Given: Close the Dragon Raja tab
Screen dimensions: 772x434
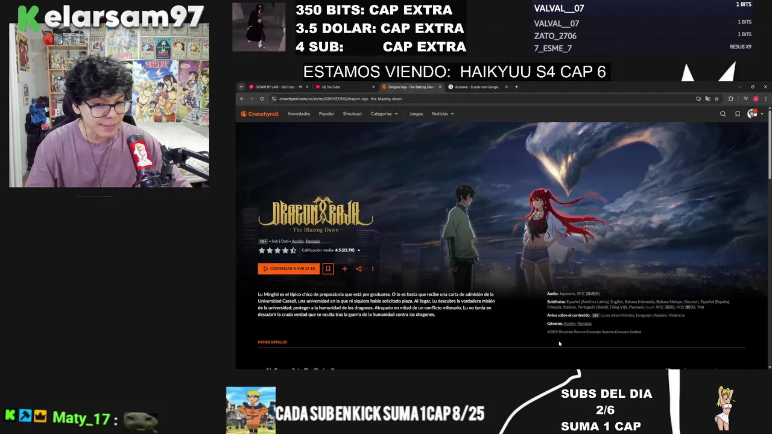Looking at the screenshot, I should (440, 87).
